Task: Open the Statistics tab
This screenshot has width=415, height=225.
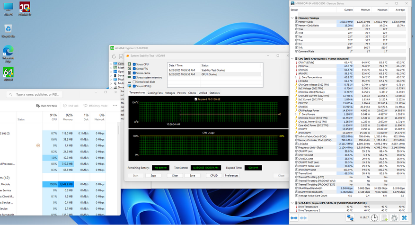Action: tap(214, 93)
